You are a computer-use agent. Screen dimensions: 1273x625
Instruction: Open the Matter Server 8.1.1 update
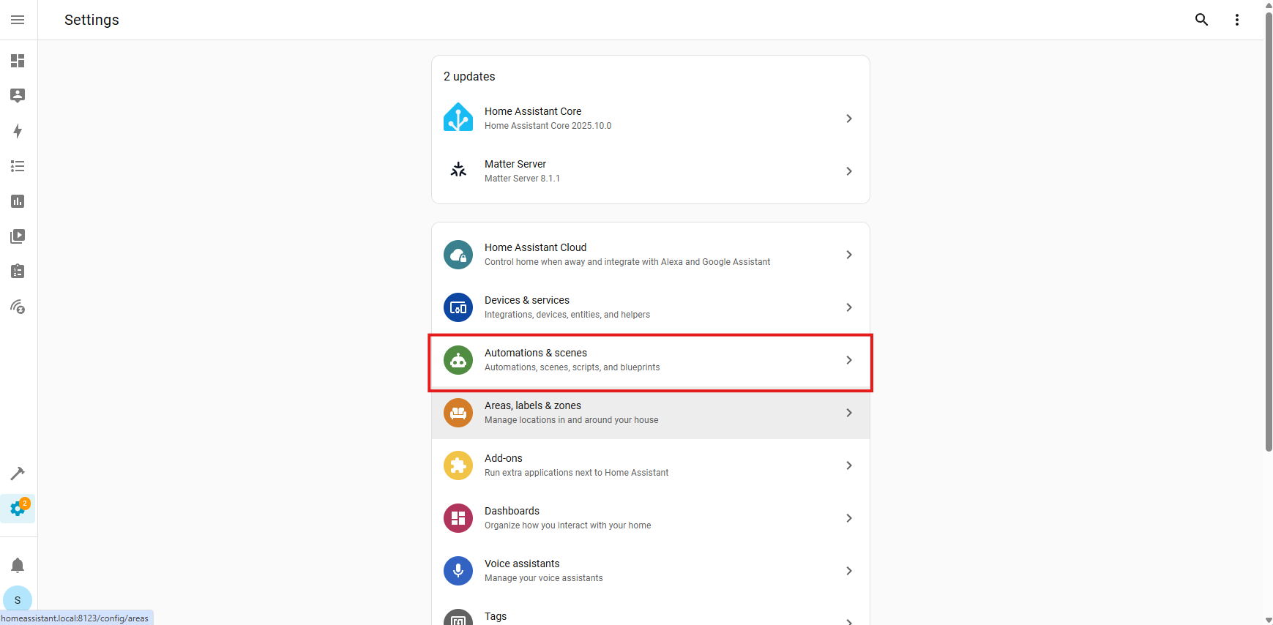coord(650,171)
